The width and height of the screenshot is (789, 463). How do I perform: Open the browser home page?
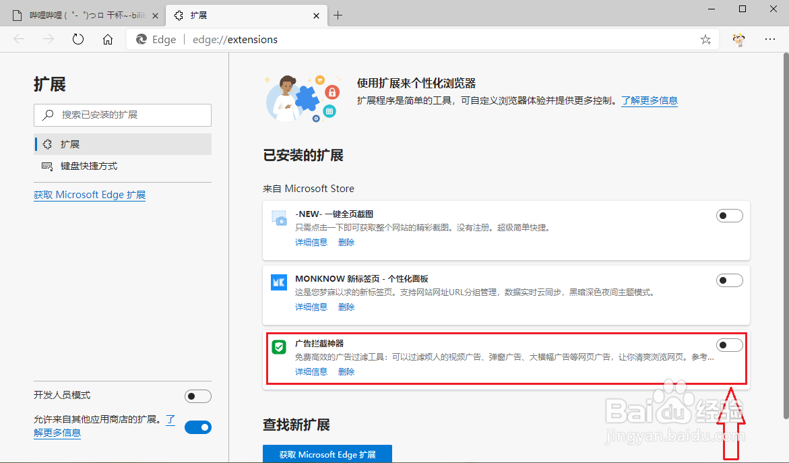point(108,39)
